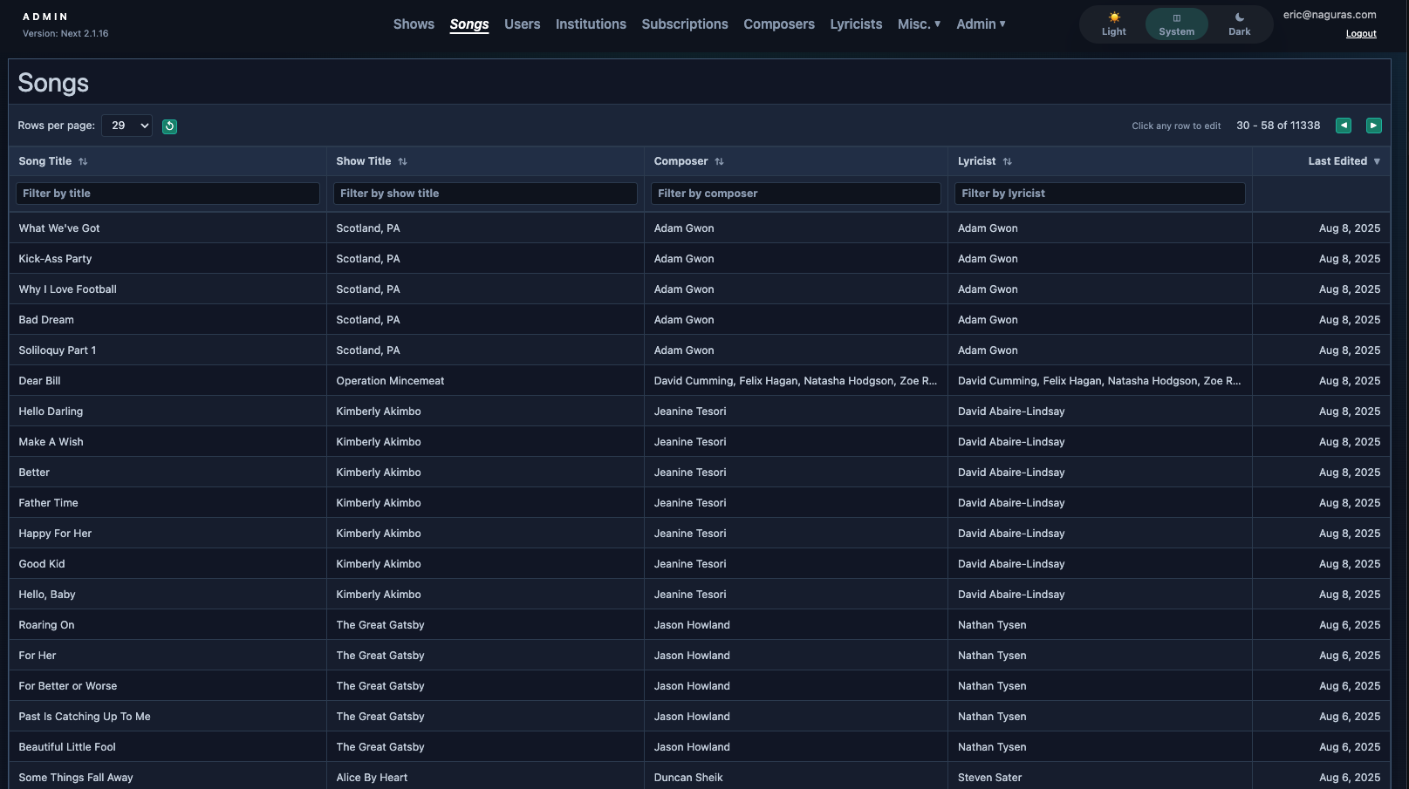Open the 'Soliloquy Part 1' row
The image size is (1409, 789).
point(700,350)
